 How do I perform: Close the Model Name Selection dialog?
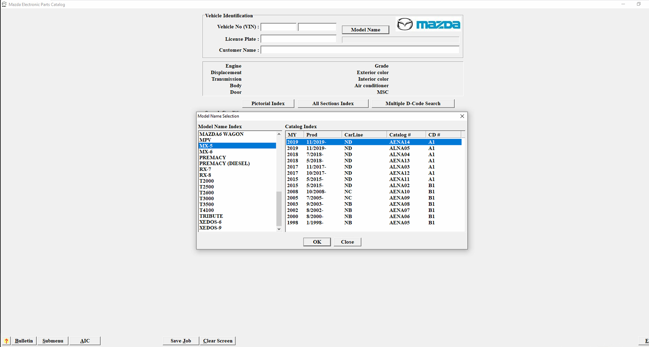462,116
